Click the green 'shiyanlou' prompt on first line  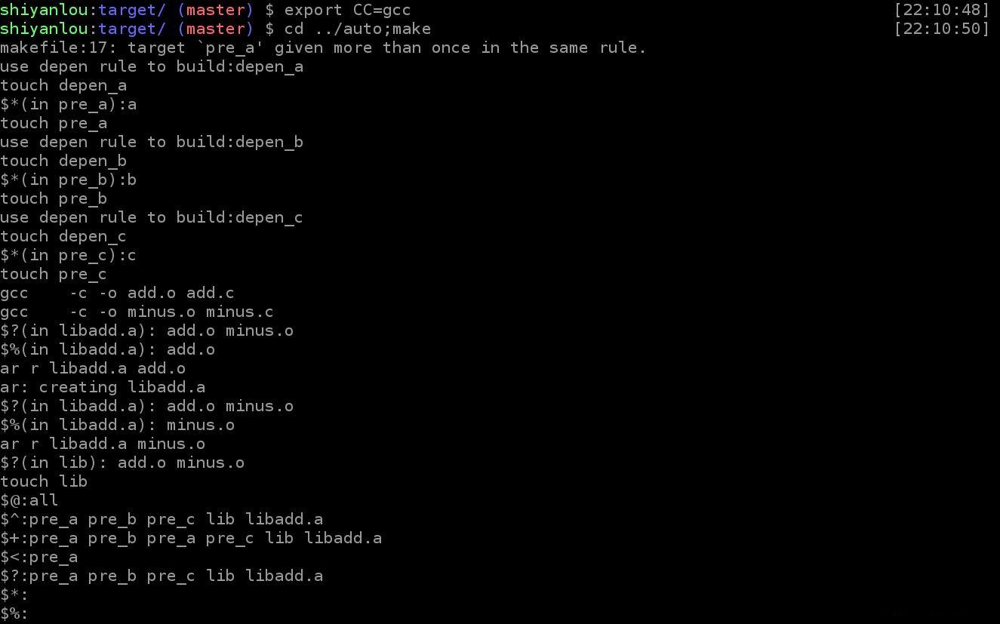(x=44, y=10)
